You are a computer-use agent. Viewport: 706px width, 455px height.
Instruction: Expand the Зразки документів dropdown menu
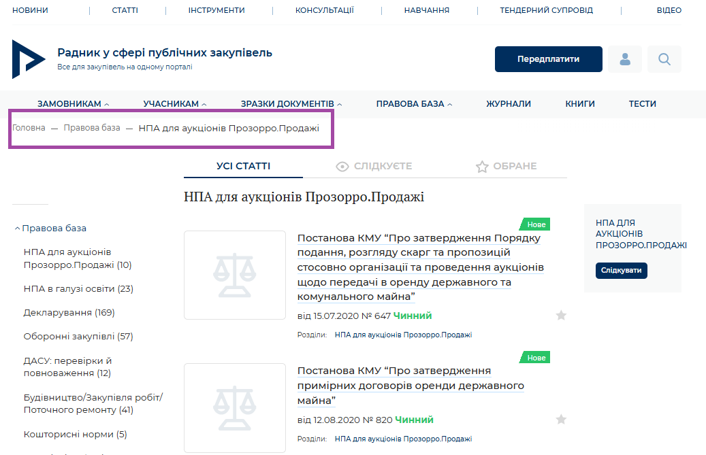click(x=291, y=104)
